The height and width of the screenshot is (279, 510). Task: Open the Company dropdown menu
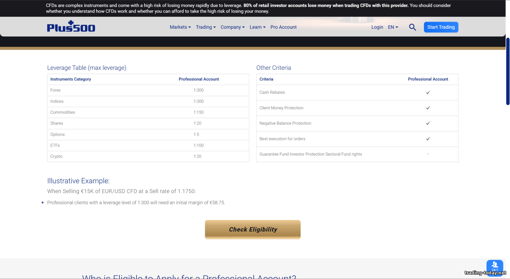[233, 27]
